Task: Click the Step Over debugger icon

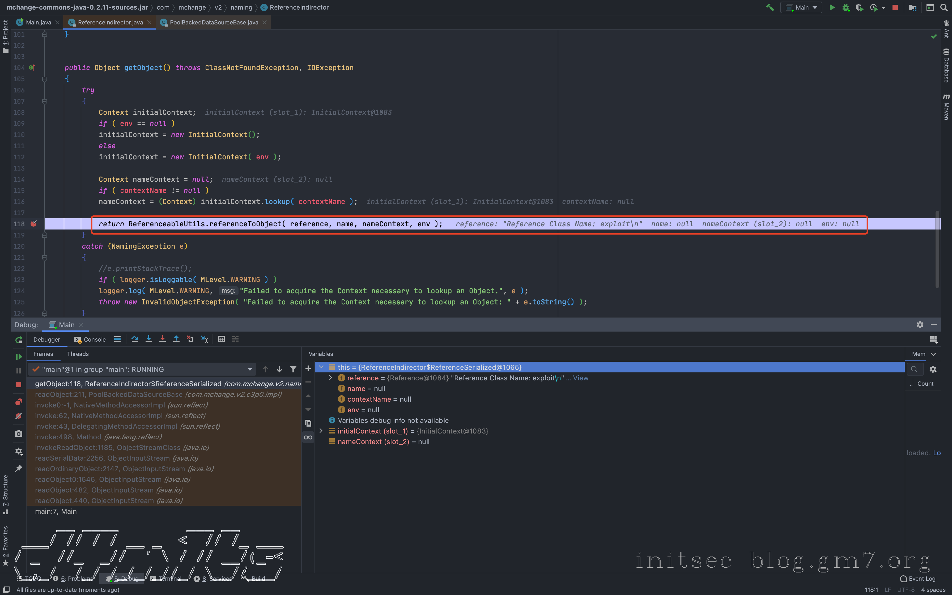Action: [134, 339]
